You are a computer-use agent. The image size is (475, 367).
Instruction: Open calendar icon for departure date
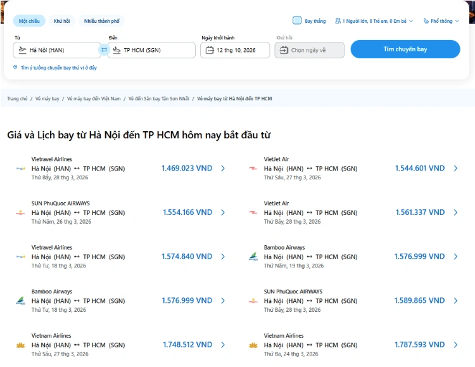click(210, 50)
